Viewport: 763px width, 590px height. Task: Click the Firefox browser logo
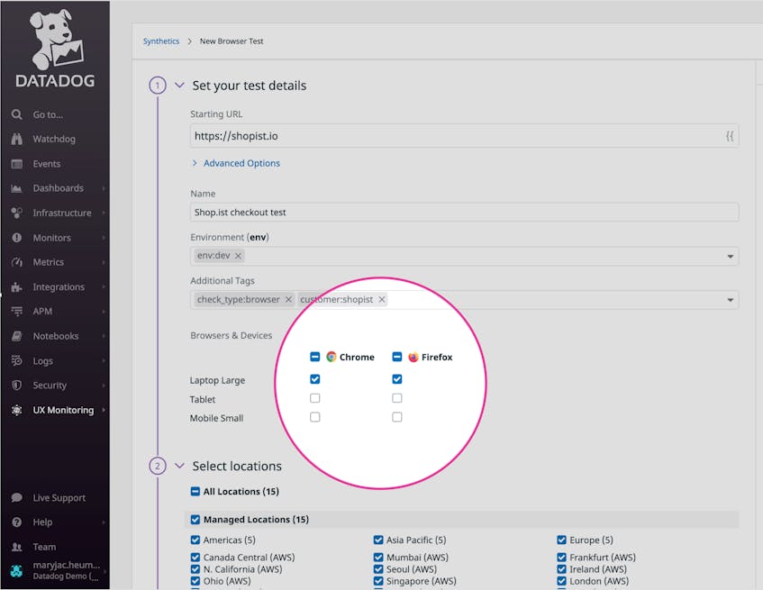tap(413, 357)
